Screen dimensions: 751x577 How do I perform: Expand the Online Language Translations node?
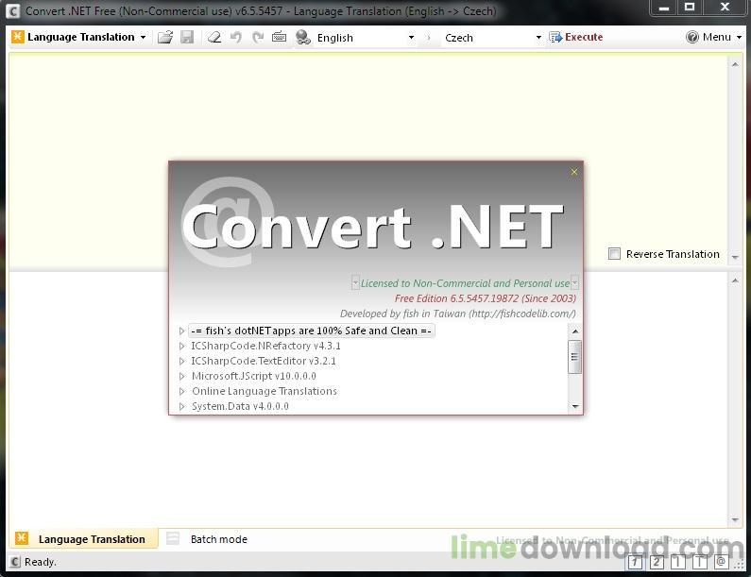point(182,391)
